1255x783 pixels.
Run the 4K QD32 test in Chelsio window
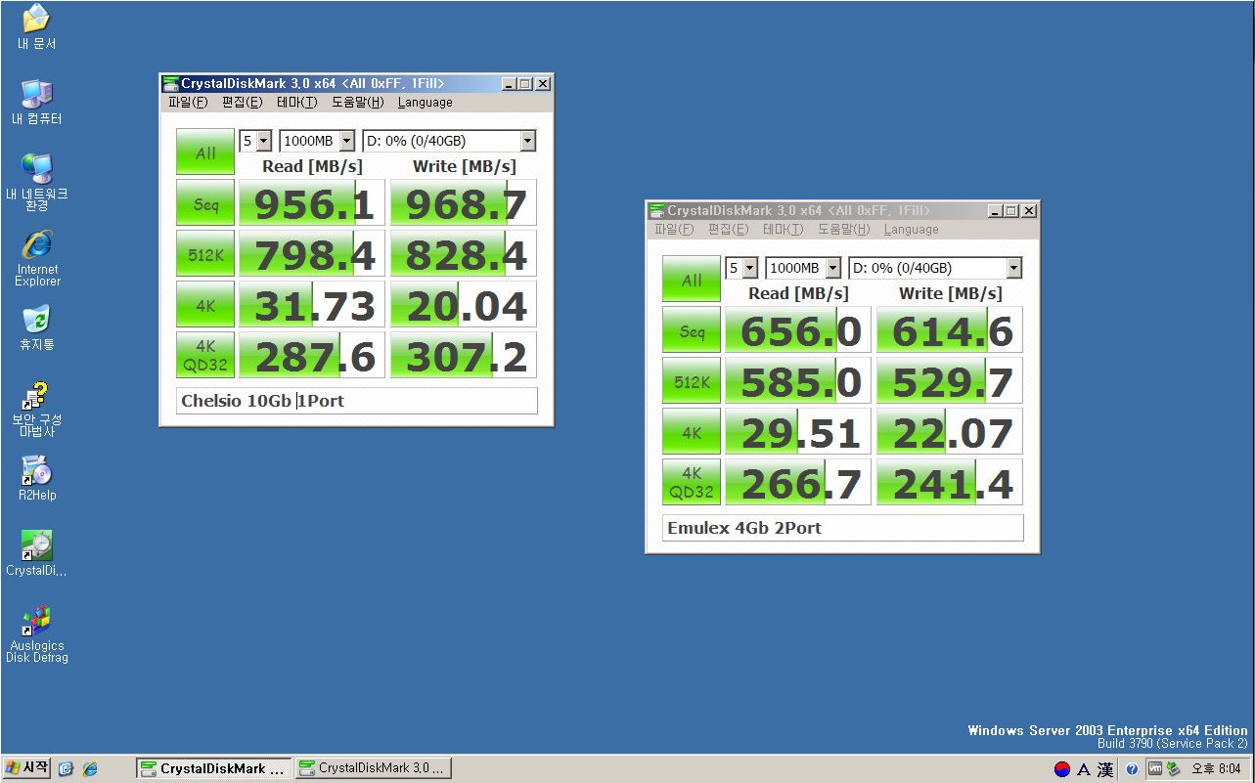(x=205, y=357)
